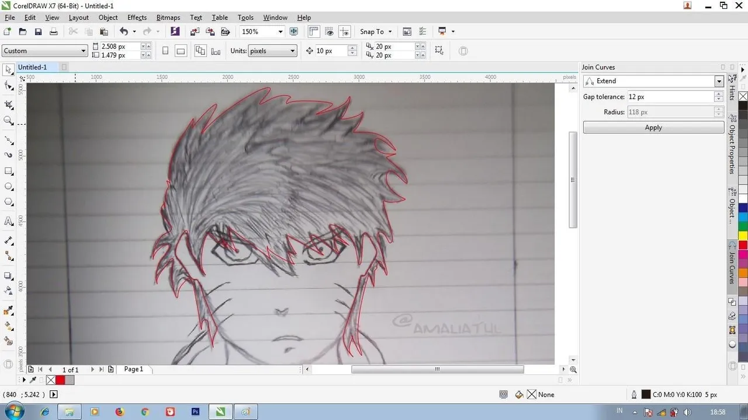
Task: Open the Bitmaps menu
Action: [x=168, y=17]
